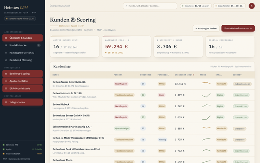This screenshot has height=163, width=260.
Task: Sort by Kanal column header
Action: coord(219,75)
